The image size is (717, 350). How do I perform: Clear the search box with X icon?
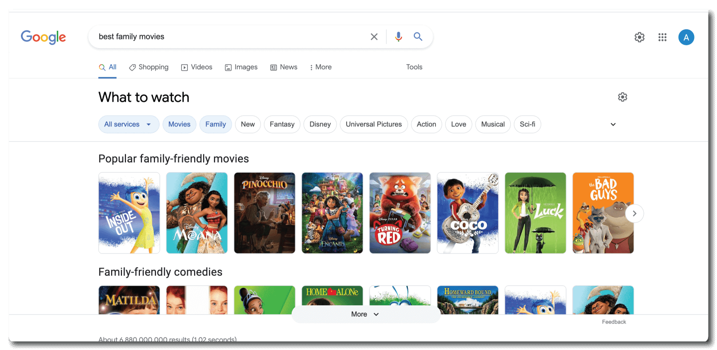coord(374,36)
